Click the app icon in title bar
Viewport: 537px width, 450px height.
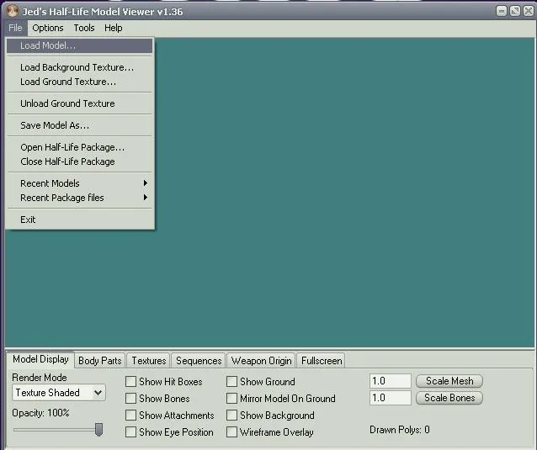coord(11,11)
